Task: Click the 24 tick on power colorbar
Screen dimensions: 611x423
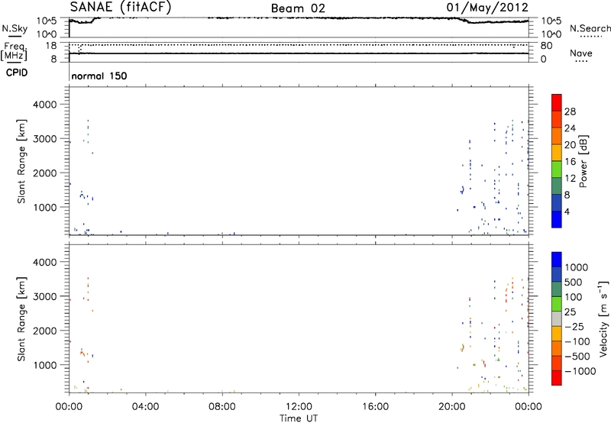Action: [570, 128]
